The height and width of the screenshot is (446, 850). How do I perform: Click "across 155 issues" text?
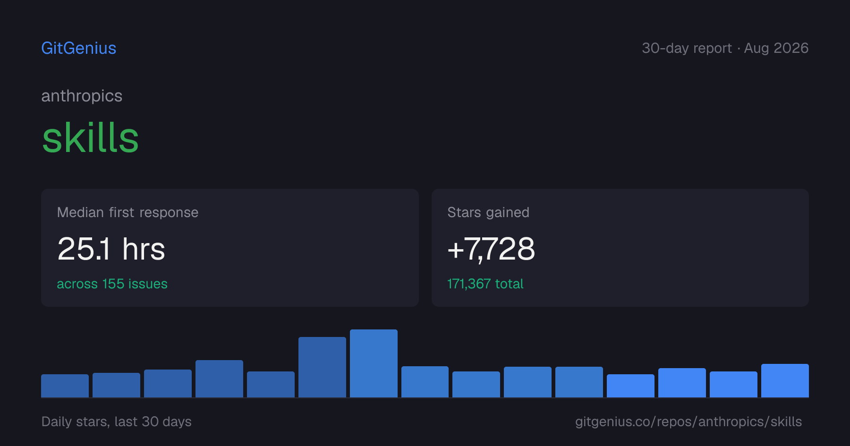coord(112,284)
